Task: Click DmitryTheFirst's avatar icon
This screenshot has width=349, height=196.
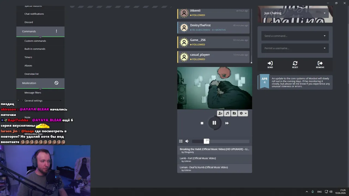Action: tap(184, 27)
